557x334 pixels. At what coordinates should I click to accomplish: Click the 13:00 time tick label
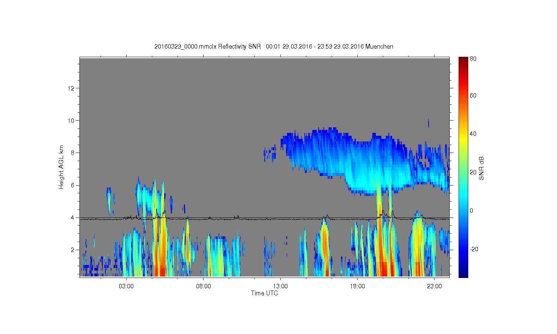(x=280, y=286)
